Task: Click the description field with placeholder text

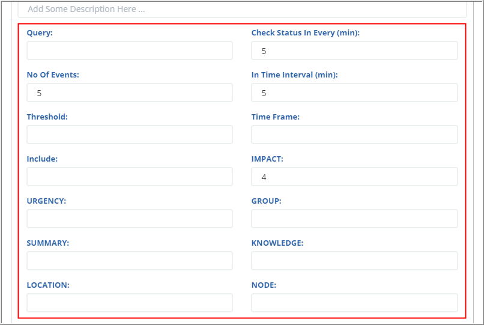Action: (242, 9)
